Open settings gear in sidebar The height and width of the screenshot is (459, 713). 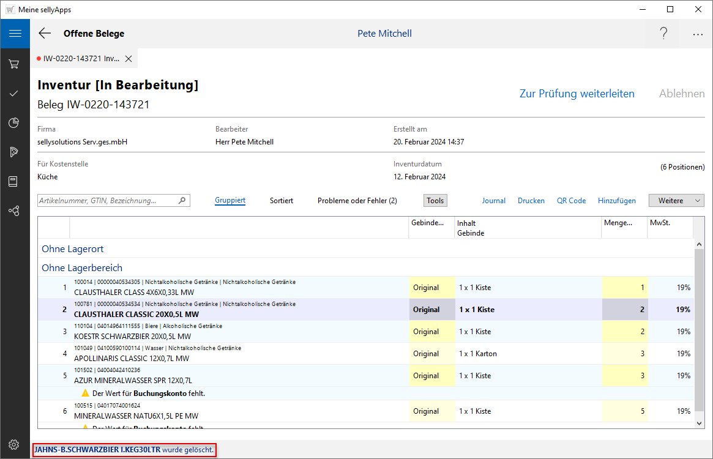15,444
